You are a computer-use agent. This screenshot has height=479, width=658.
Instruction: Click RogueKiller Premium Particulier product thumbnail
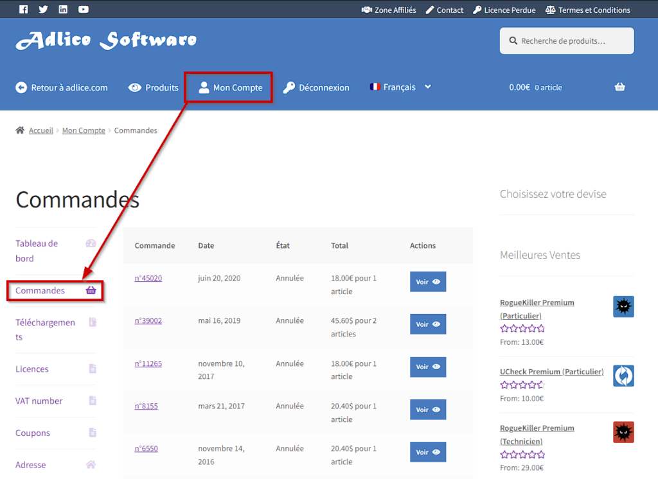[x=623, y=306]
